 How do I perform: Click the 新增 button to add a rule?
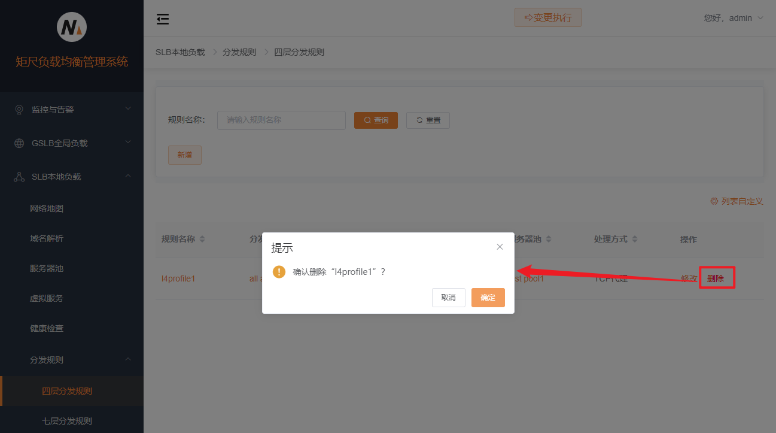tap(184, 155)
